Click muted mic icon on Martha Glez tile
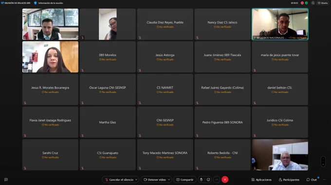Screen dimensions: 331x185 click(83, 136)
